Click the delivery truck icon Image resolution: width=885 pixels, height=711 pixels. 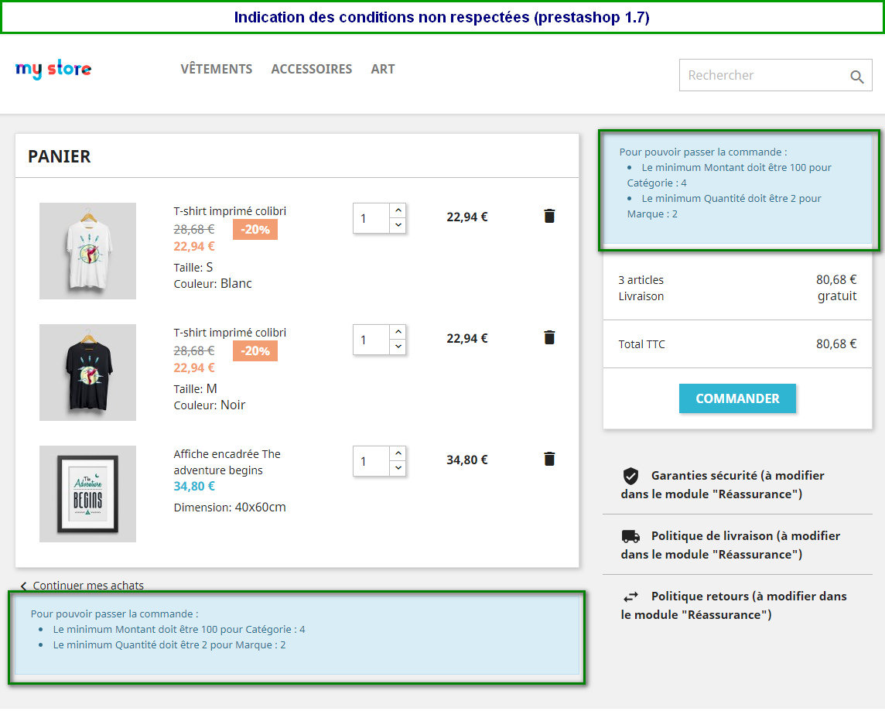pyautogui.click(x=630, y=536)
